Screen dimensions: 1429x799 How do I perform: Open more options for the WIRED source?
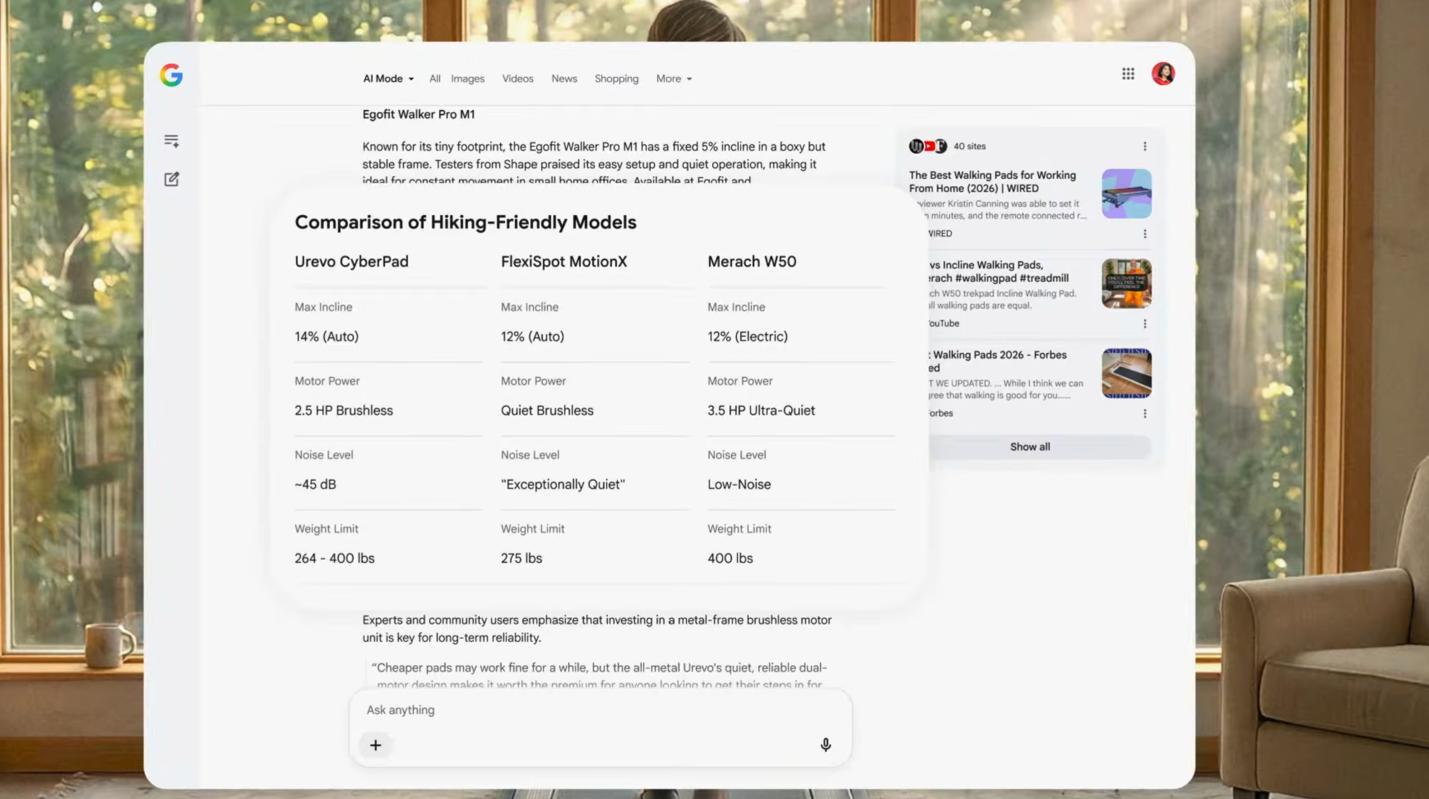(1144, 234)
